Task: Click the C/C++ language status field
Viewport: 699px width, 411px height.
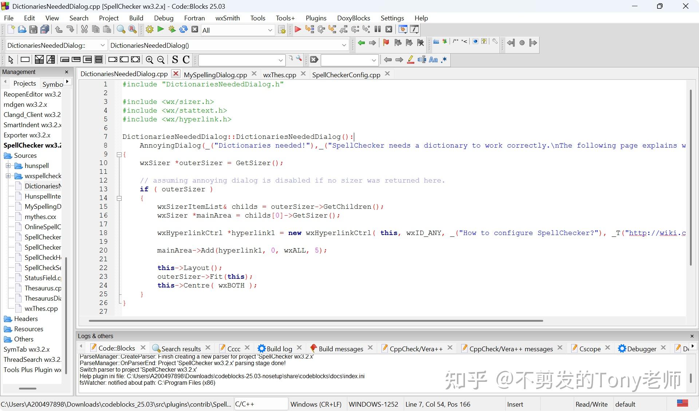Action: 261,404
